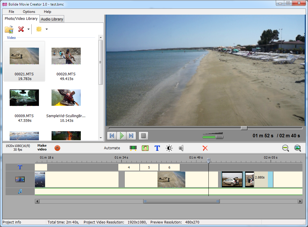Viewport: 308px width, 227px height.
Task: Open the brightness adjustment icon
Action: click(x=169, y=148)
